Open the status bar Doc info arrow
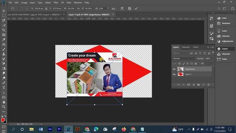Screen dimensions: 236x133 (42, 124)
